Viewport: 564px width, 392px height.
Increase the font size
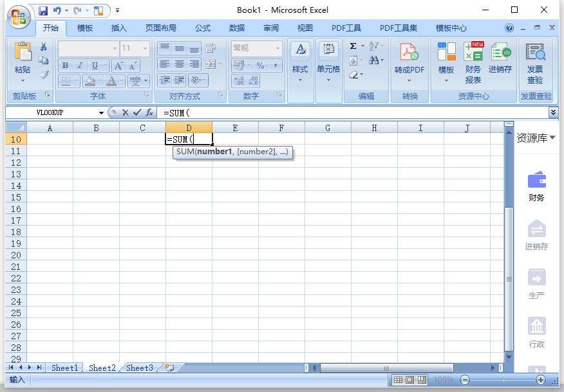(x=118, y=66)
